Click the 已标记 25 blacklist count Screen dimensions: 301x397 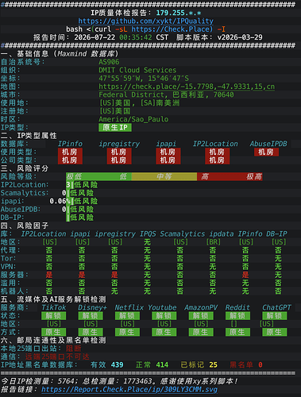click(x=199, y=365)
